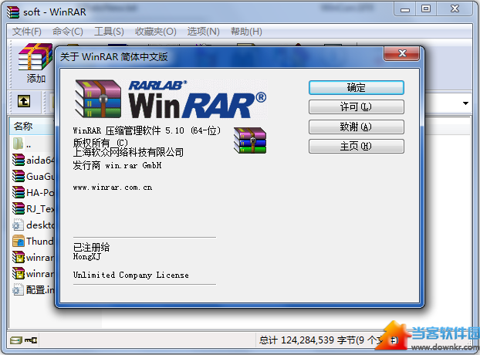
Task: Click the 'Unlimited Company License' text
Action: pos(130,275)
